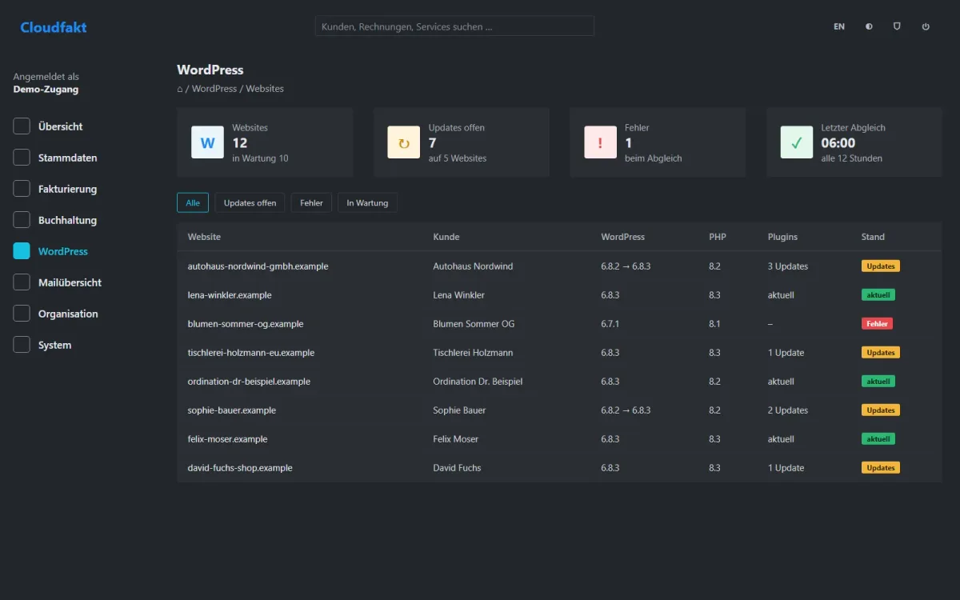Focus the Kunden, Rechnungen search field
Viewport: 960px width, 600px height.
coord(454,26)
